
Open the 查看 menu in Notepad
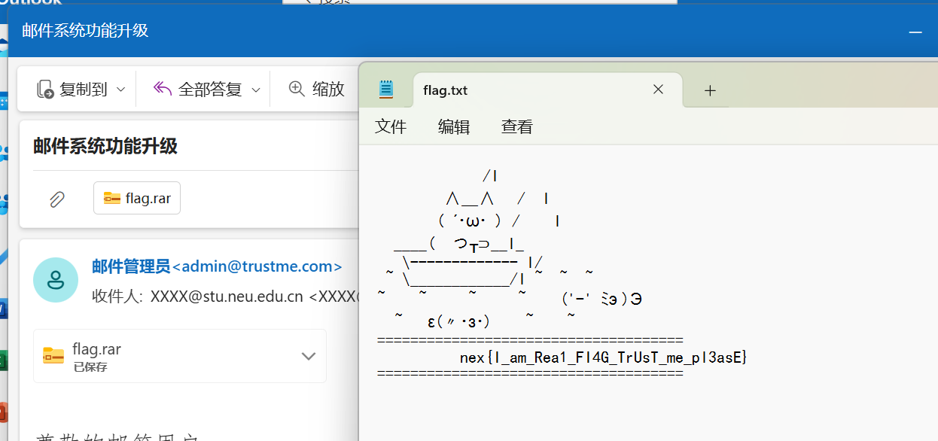tap(517, 127)
